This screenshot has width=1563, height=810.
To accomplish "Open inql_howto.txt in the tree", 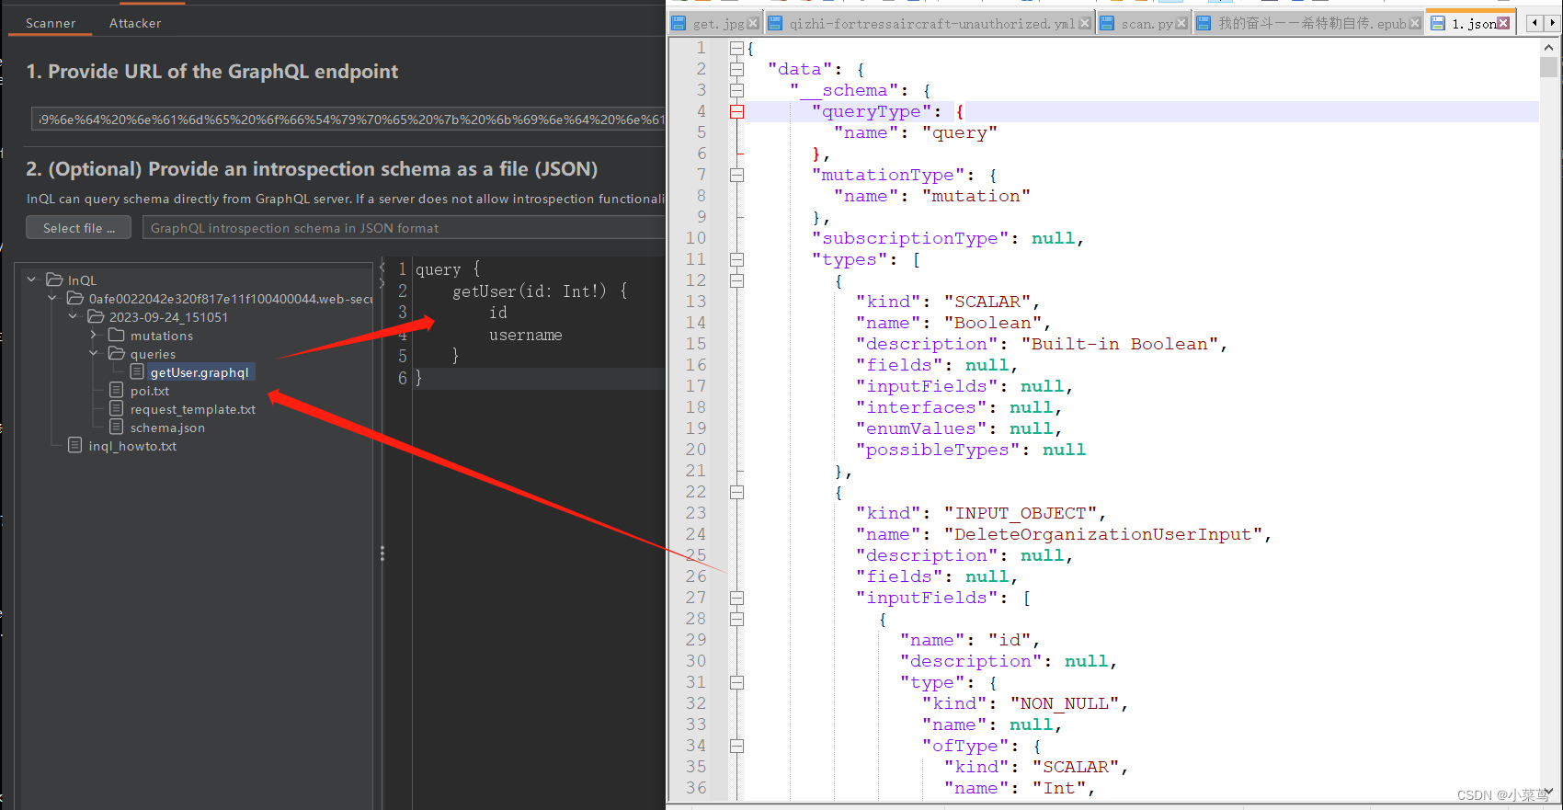I will tap(132, 446).
